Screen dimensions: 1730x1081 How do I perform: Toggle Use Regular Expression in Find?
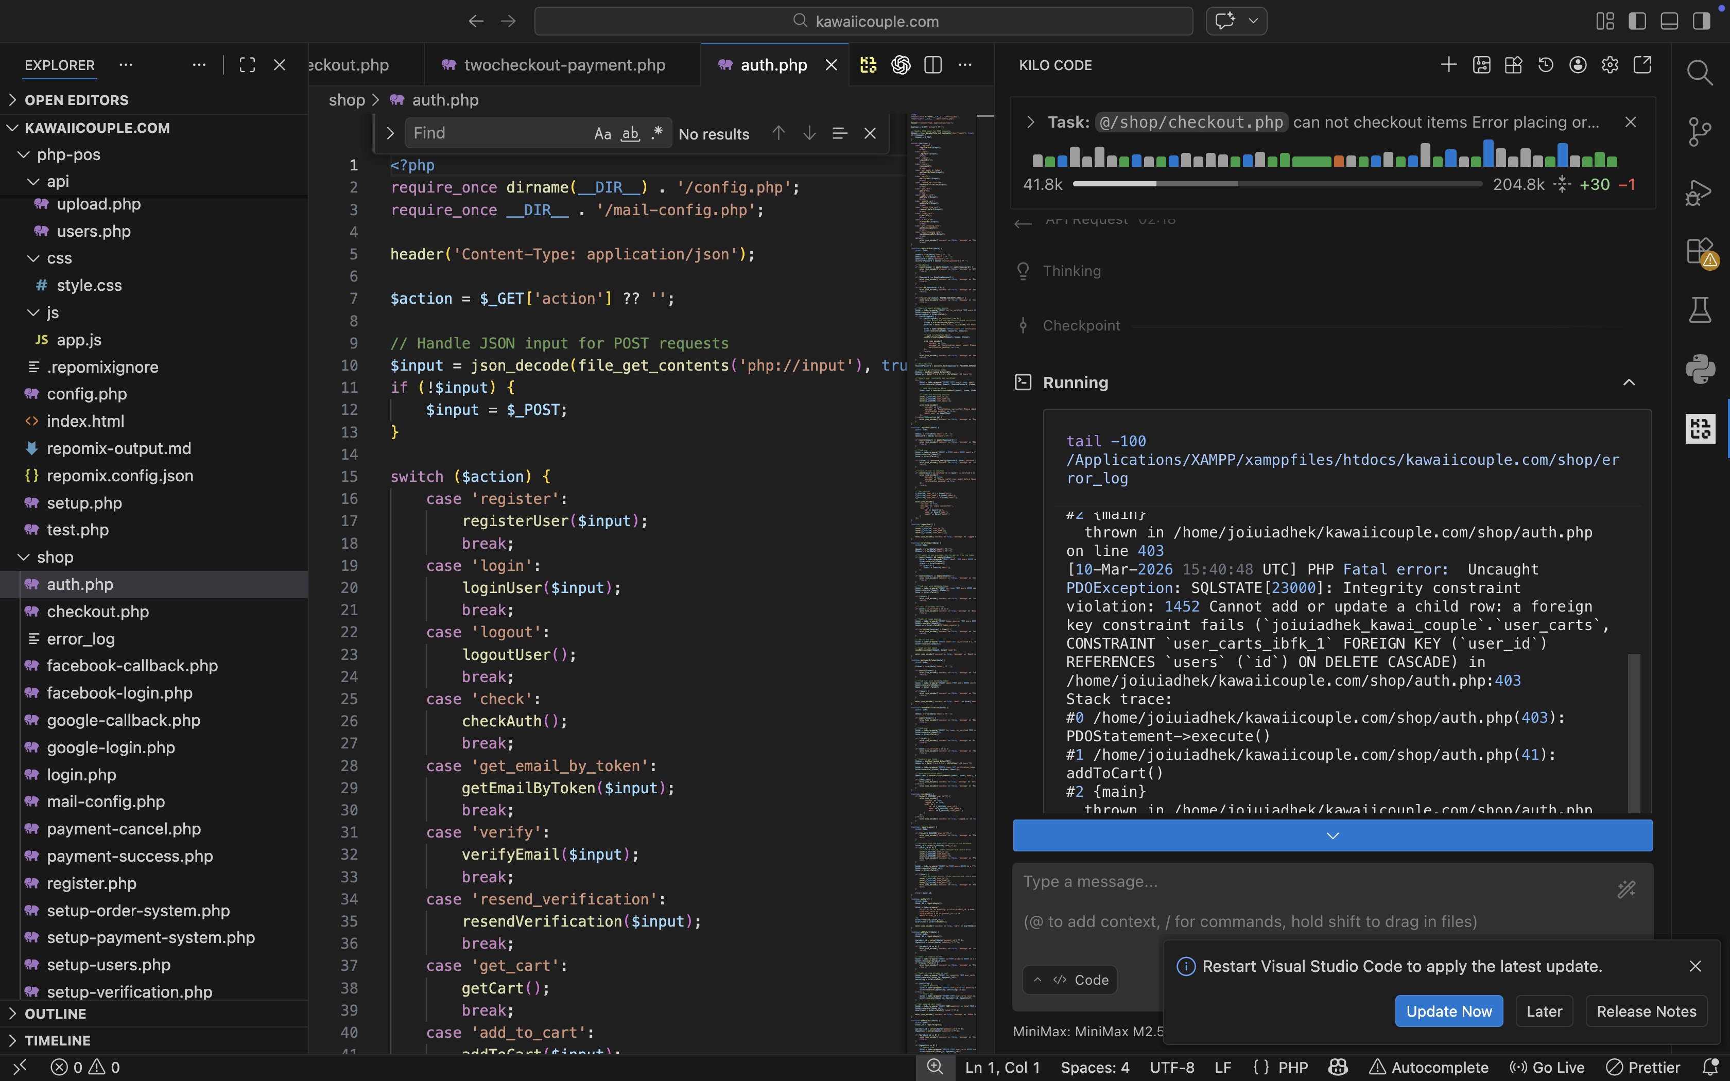coord(656,134)
